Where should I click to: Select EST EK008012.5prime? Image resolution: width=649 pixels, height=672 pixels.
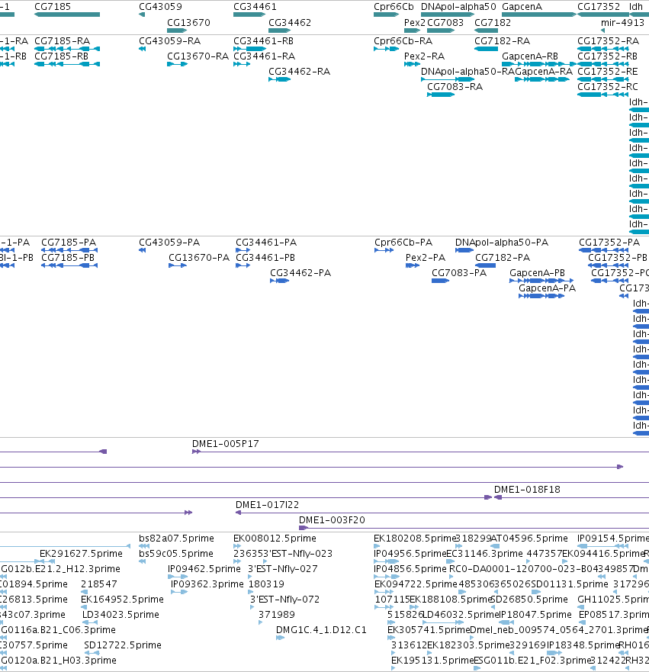click(275, 539)
